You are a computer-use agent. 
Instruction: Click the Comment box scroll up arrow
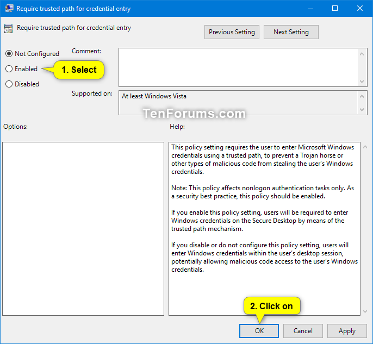pyautogui.click(x=362, y=54)
